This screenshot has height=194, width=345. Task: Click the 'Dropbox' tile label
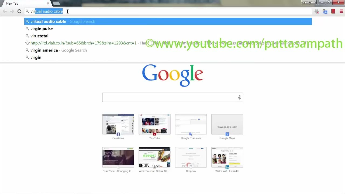click(191, 171)
